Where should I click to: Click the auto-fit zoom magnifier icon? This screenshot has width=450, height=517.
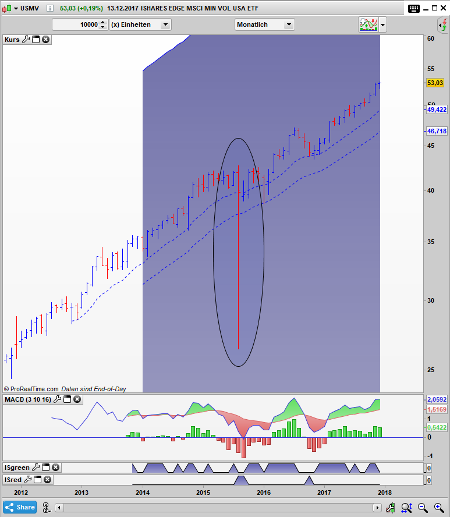pyautogui.click(x=407, y=507)
